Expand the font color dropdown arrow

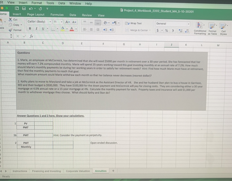(x=76, y=29)
